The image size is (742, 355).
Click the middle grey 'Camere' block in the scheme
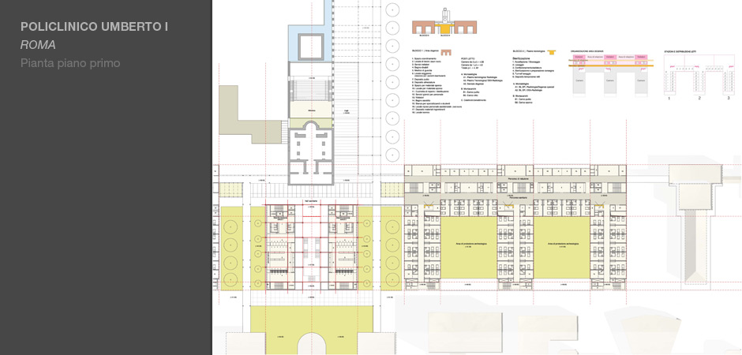[x=610, y=81]
